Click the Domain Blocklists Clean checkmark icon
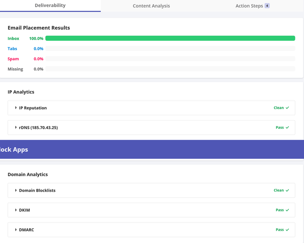 coord(287,190)
